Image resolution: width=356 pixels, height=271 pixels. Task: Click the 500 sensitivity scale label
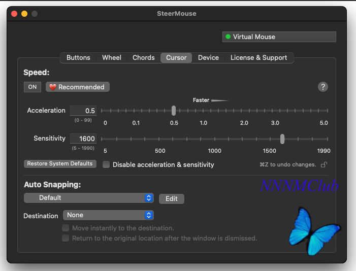point(160,151)
